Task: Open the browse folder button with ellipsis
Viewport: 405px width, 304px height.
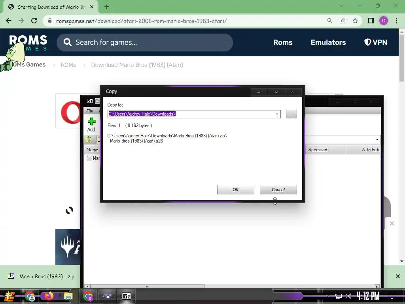Action: (x=291, y=114)
